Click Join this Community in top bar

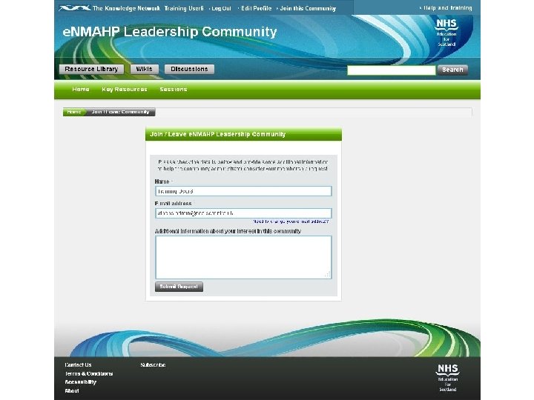click(308, 8)
